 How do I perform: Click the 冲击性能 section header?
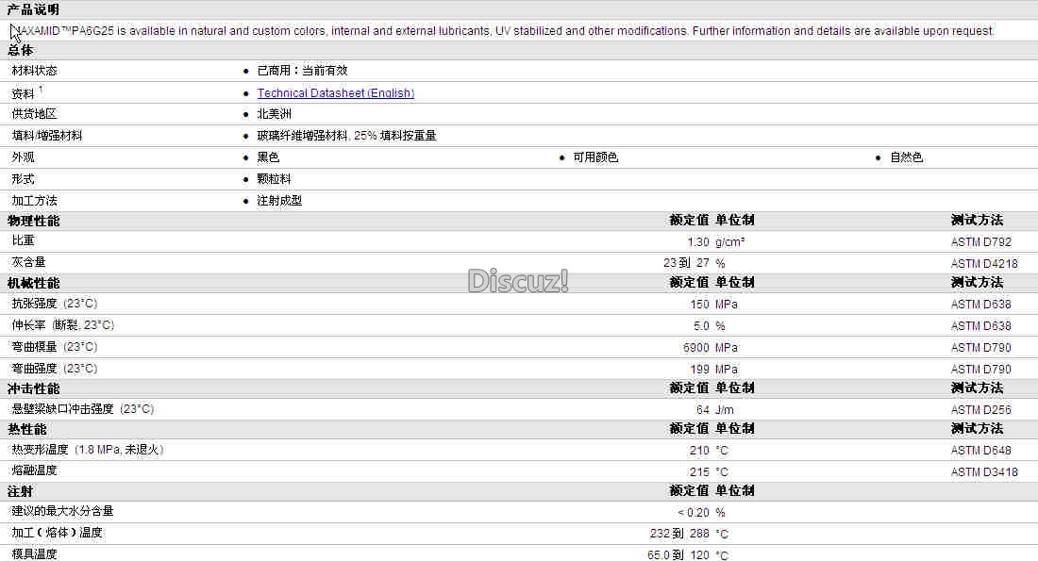[x=34, y=389]
